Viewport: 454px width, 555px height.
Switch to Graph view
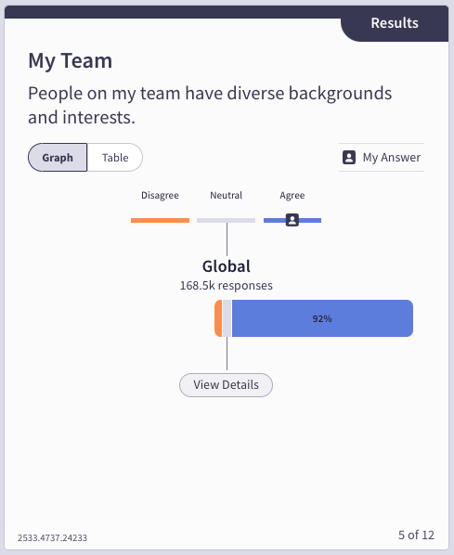[x=58, y=158]
